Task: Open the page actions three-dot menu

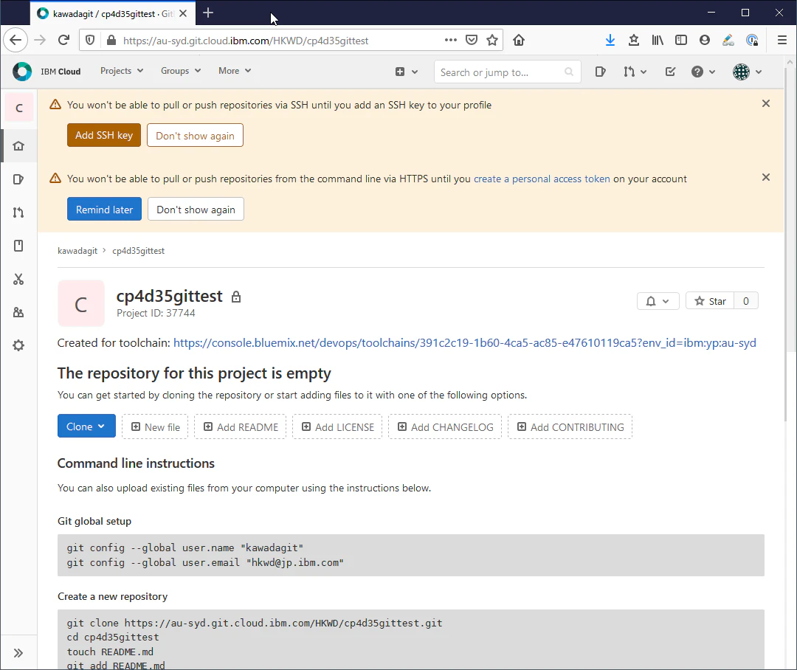Action: coord(450,40)
